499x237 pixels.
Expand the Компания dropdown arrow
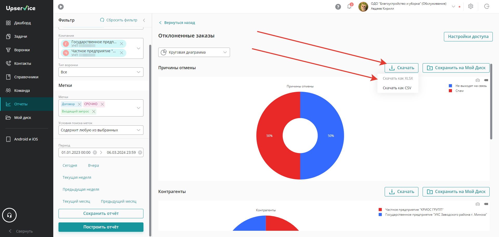pyautogui.click(x=139, y=48)
